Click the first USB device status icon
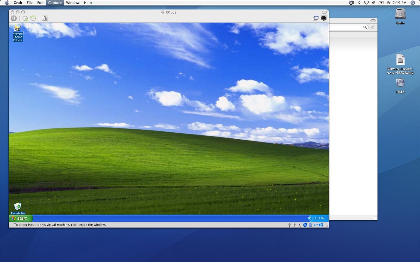This screenshot has width=420, height=262. [290, 225]
